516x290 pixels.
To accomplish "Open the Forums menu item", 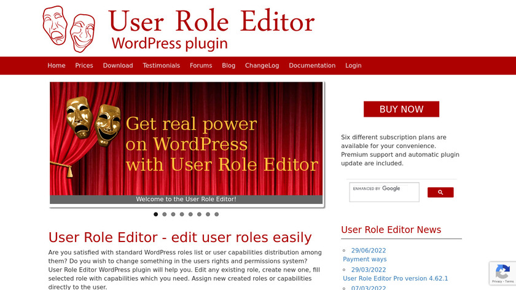I will (201, 66).
